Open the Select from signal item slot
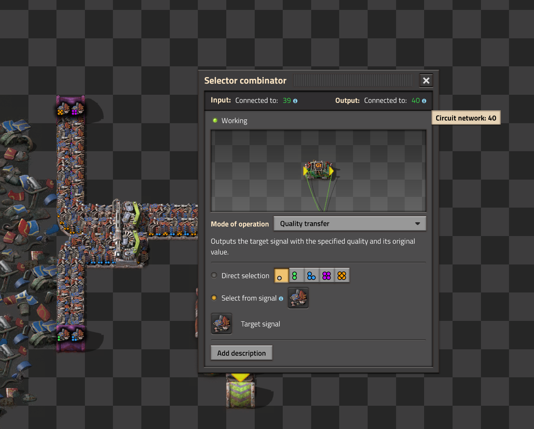Viewport: 534px width, 429px height. (x=298, y=298)
